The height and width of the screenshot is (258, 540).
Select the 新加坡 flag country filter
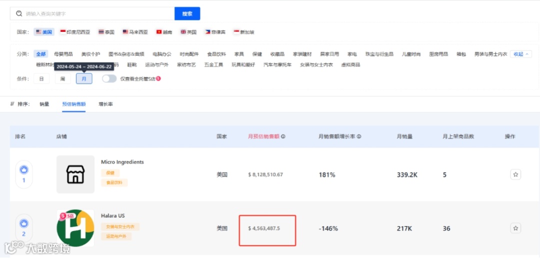click(244, 32)
